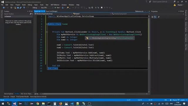188x106 pixels.
Task: Open the Edit menu
Action: pyautogui.click(x=7, y=5)
